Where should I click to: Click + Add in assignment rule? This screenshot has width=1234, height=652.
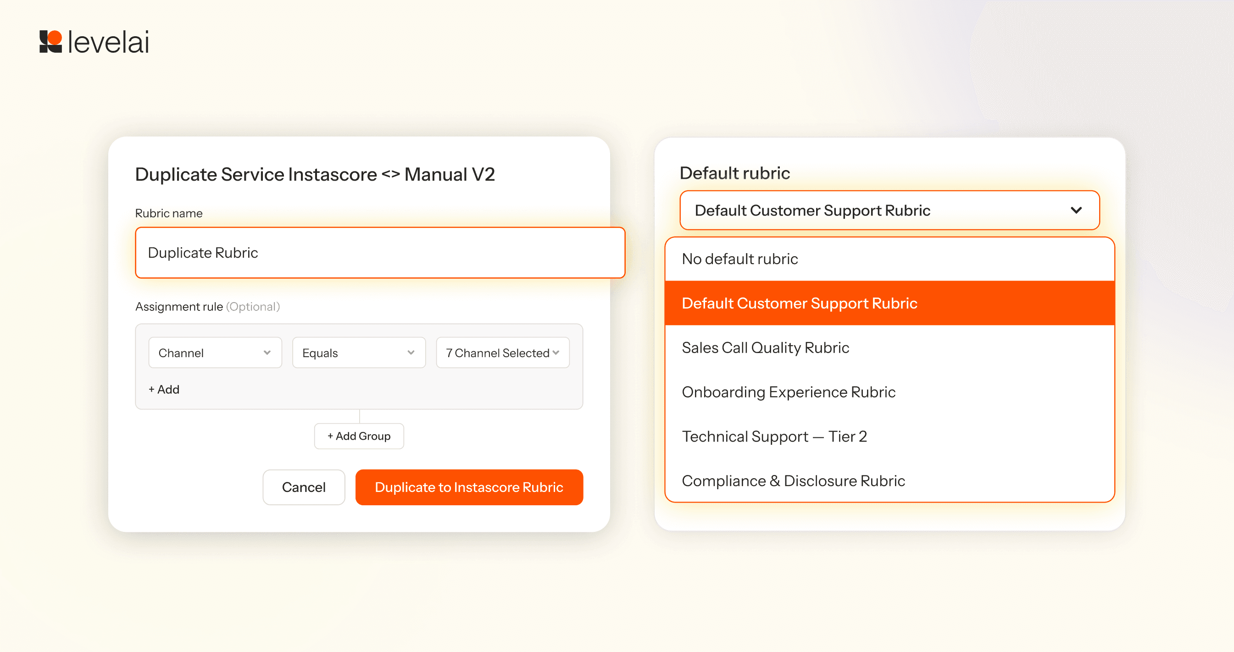click(164, 390)
